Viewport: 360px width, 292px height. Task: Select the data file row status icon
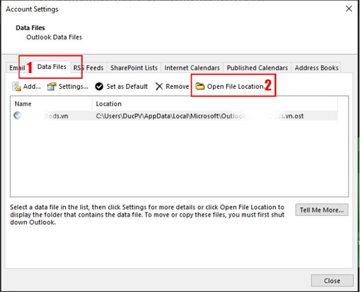pos(17,115)
